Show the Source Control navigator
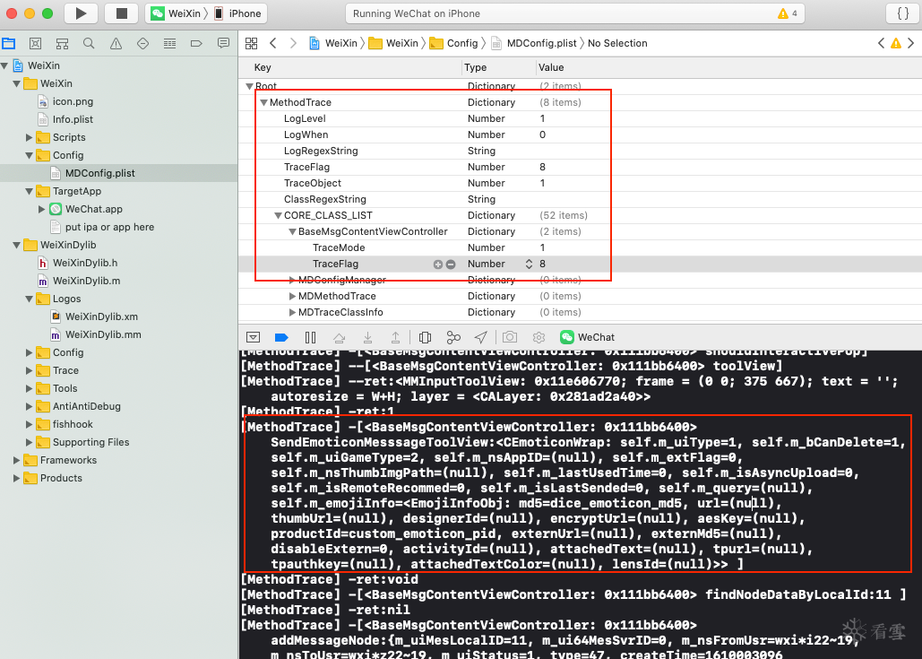 click(35, 43)
